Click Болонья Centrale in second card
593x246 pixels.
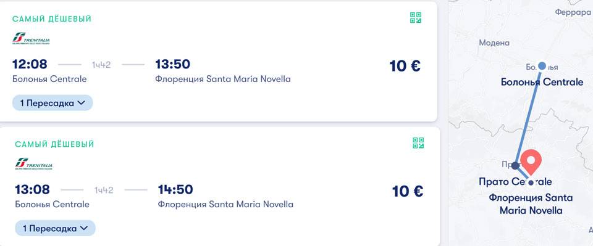pos(52,205)
